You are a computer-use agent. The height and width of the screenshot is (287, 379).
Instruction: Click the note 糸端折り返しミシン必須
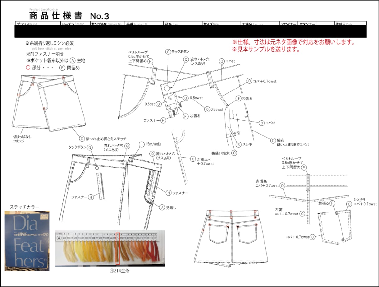coord(49,43)
